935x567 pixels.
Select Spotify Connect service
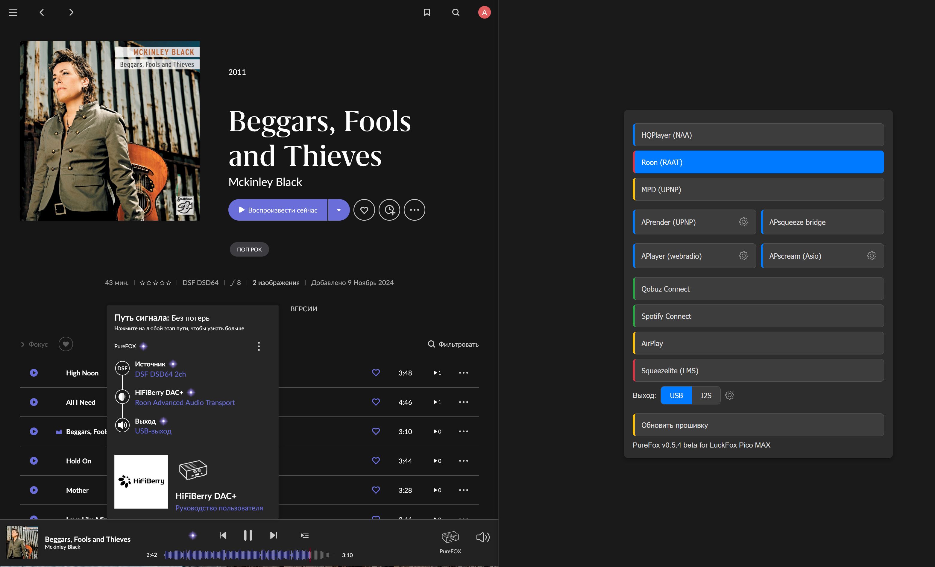tap(758, 316)
